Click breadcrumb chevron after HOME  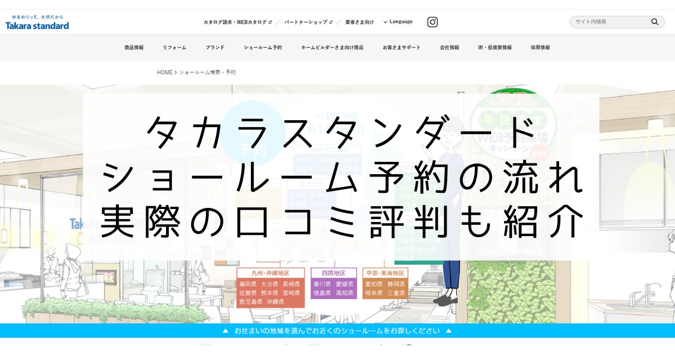click(x=176, y=72)
